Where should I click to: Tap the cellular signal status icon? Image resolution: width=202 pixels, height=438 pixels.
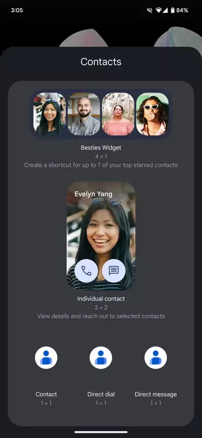coord(165,10)
